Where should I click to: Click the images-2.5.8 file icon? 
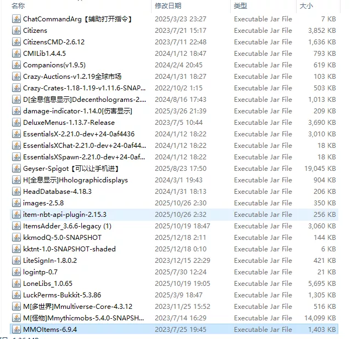coord(16,203)
